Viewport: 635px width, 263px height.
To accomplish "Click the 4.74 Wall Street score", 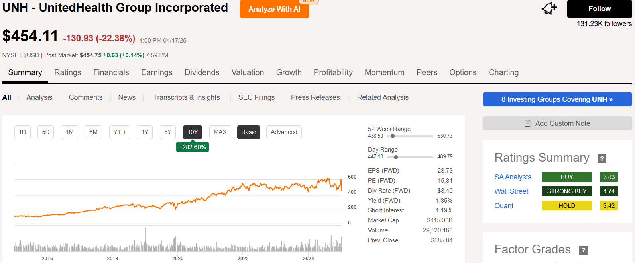I will tap(609, 191).
